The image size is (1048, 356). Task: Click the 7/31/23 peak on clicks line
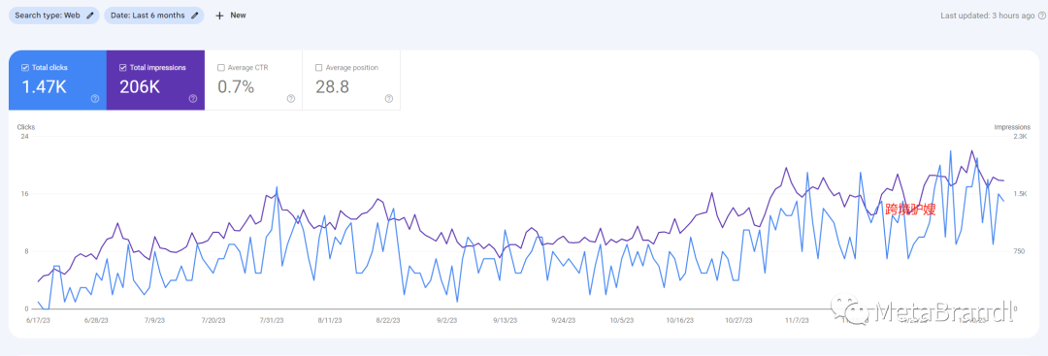(277, 187)
